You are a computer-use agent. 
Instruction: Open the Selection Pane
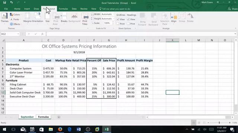[x=165, y=19]
